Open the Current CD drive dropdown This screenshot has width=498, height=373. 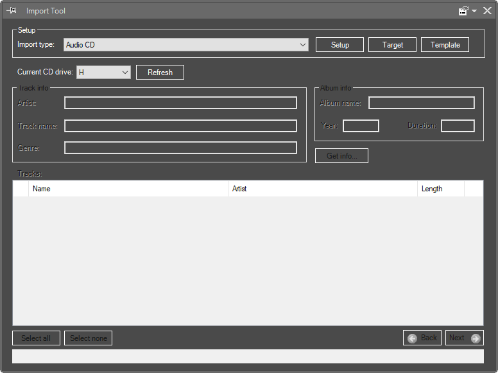[x=125, y=73]
